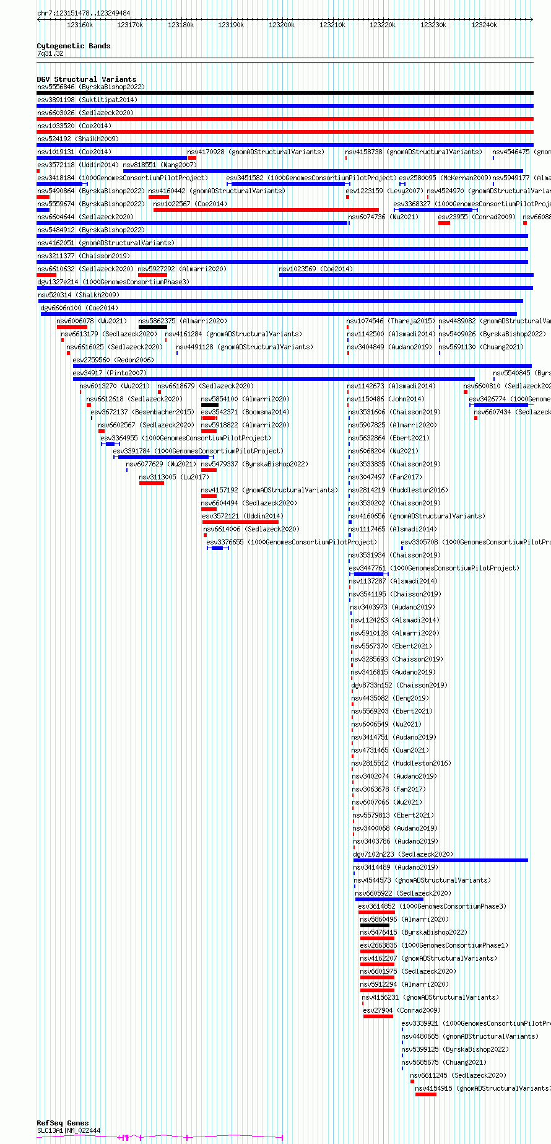
Task: Click nsv4435082 (Deng2019) label
Action: pos(389,698)
